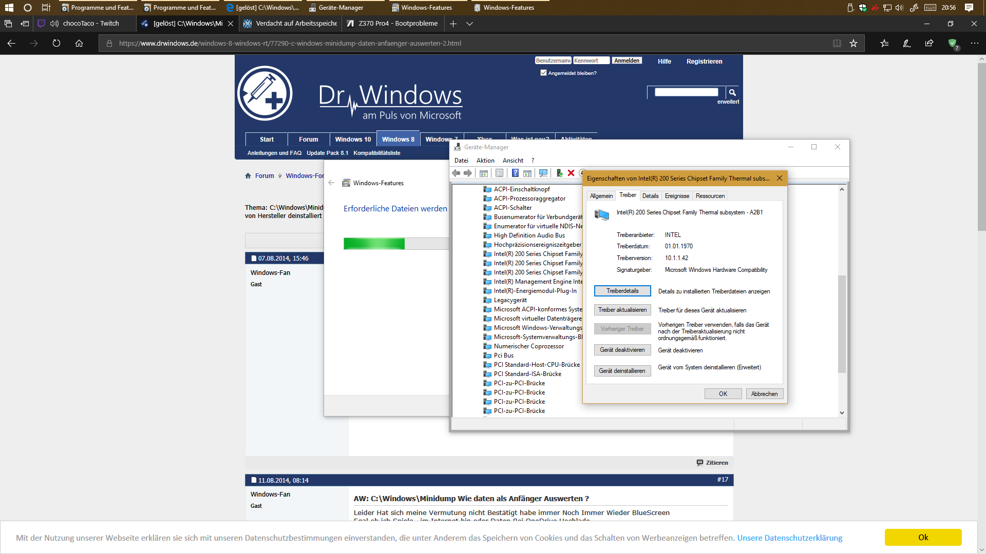Screen dimensions: 986x554
Task: Click the 'Gerät deaktivieren' button
Action: [x=622, y=350]
